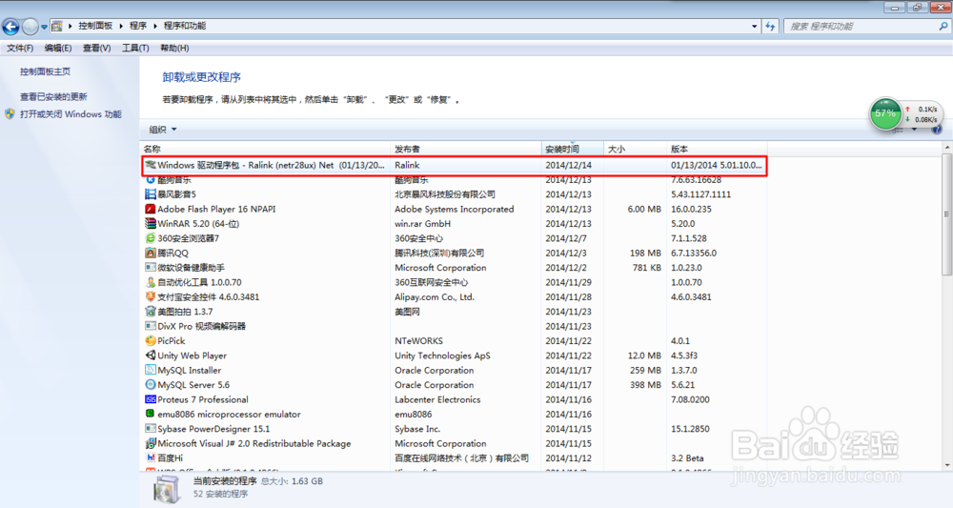The width and height of the screenshot is (953, 508).
Task: Click 程序 in the breadcrumb
Action: (x=138, y=26)
